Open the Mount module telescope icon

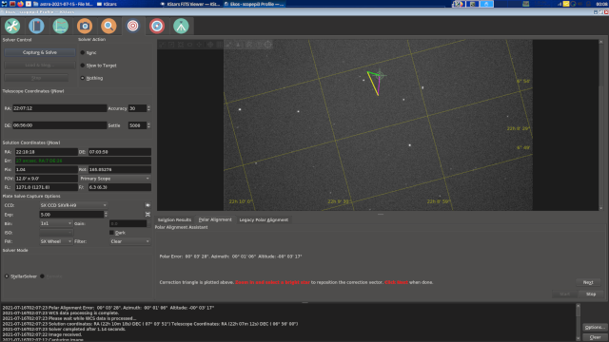(181, 26)
